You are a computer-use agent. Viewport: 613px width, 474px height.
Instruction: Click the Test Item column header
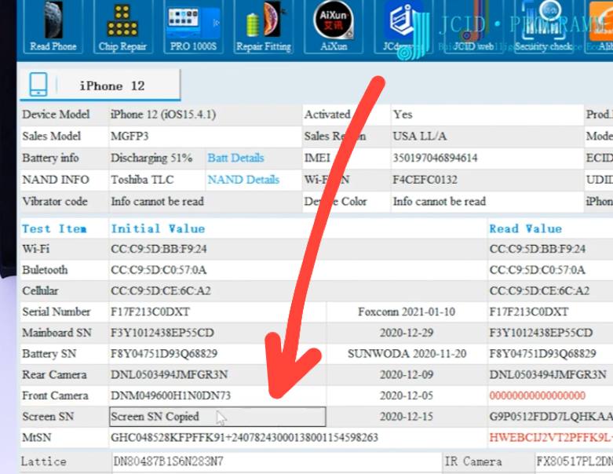(54, 228)
